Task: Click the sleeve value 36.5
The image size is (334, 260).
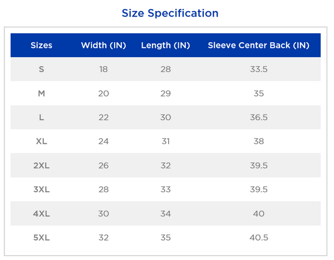Action: [258, 117]
